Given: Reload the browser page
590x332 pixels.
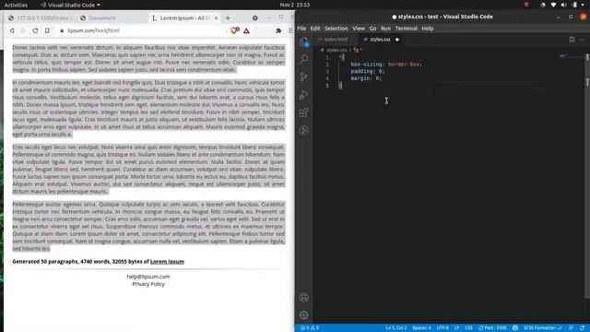Looking at the screenshot, I should click(x=35, y=30).
